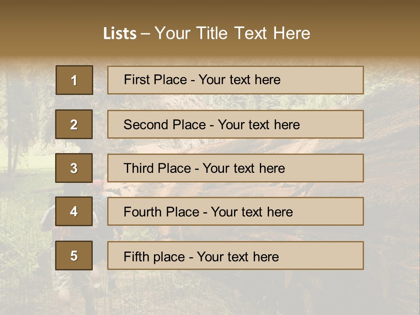Click the words 'Third Place'

(157, 168)
